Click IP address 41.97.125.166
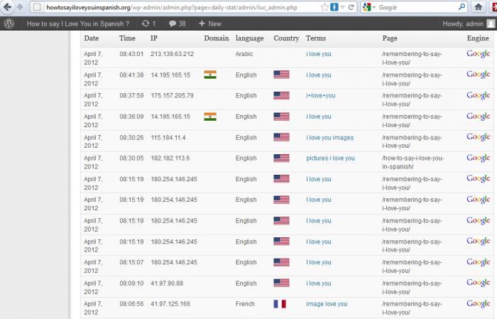 tap(170, 304)
